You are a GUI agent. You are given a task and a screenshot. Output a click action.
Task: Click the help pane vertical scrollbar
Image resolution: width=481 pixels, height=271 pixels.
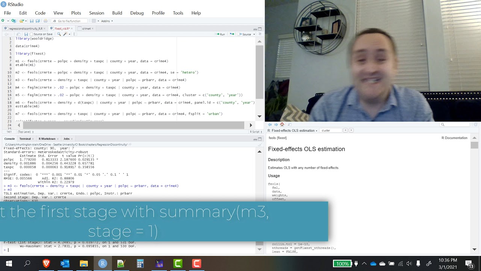click(x=474, y=145)
